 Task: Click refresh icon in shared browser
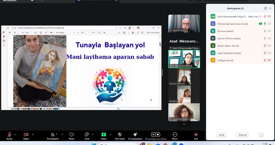coord(8,28)
